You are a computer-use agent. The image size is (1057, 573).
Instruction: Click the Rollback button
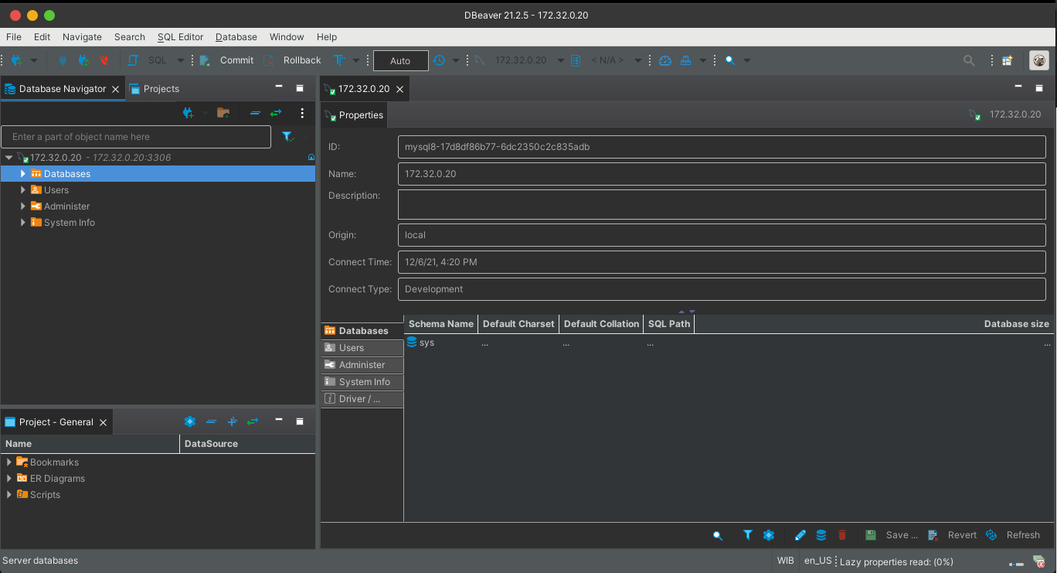[x=301, y=60]
